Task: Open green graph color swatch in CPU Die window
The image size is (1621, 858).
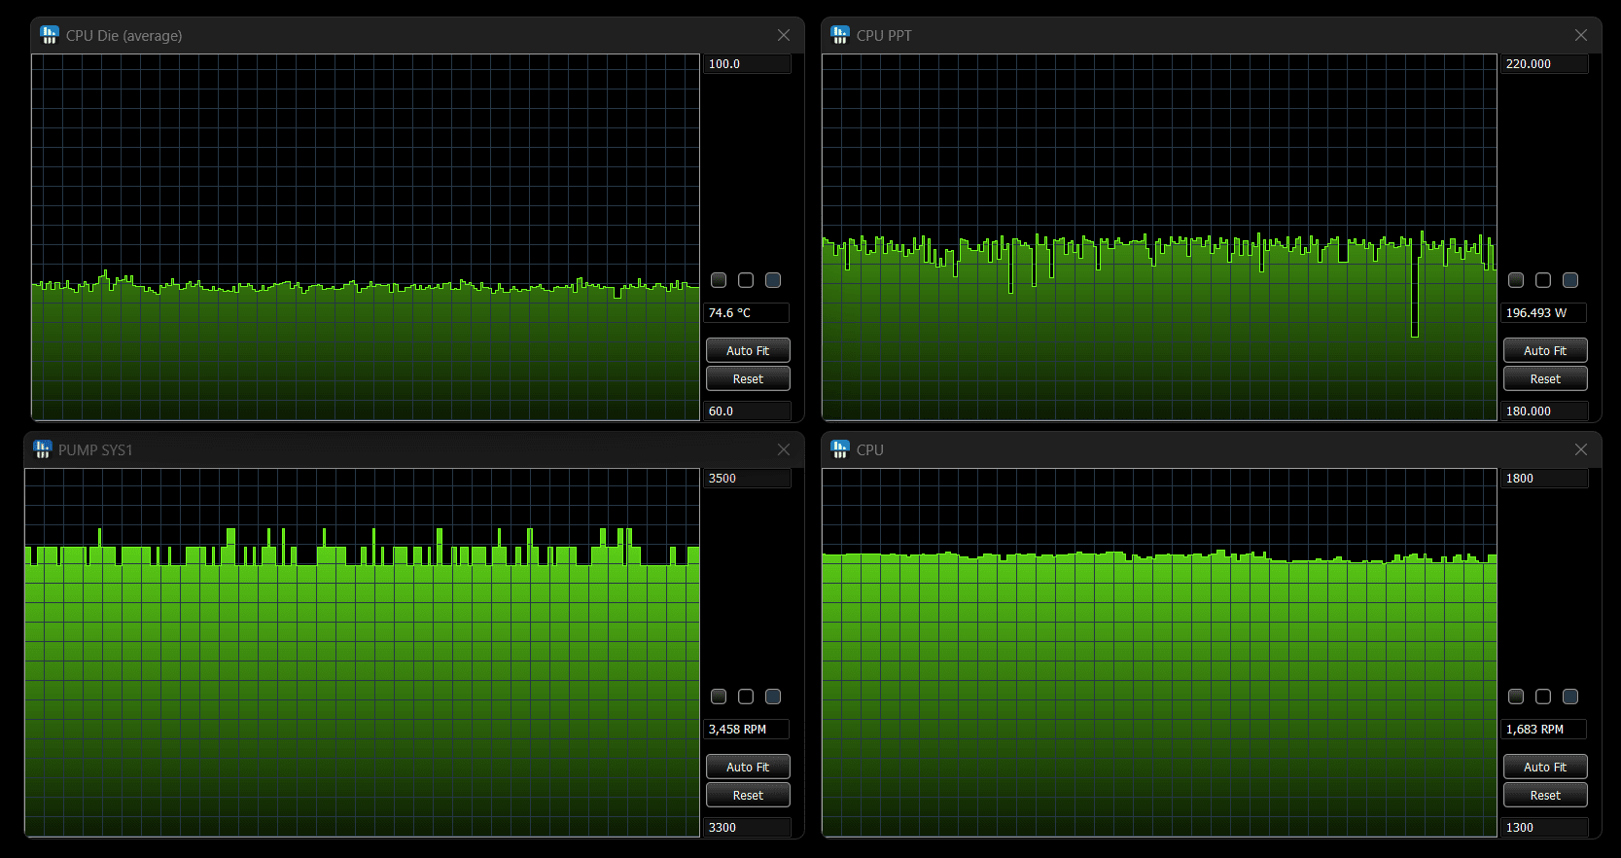Action: [x=719, y=280]
